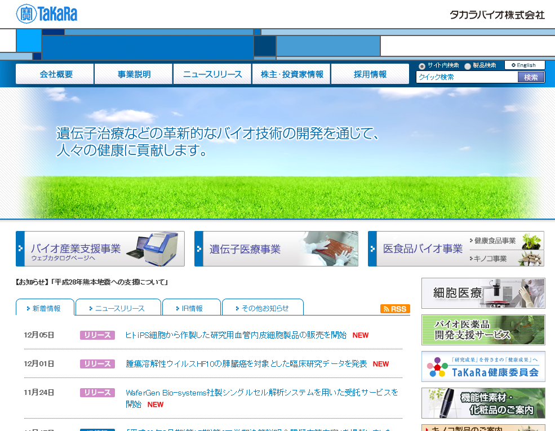The image size is (555, 431).
Task: Select the 新着情報 tab
Action: (x=45, y=307)
